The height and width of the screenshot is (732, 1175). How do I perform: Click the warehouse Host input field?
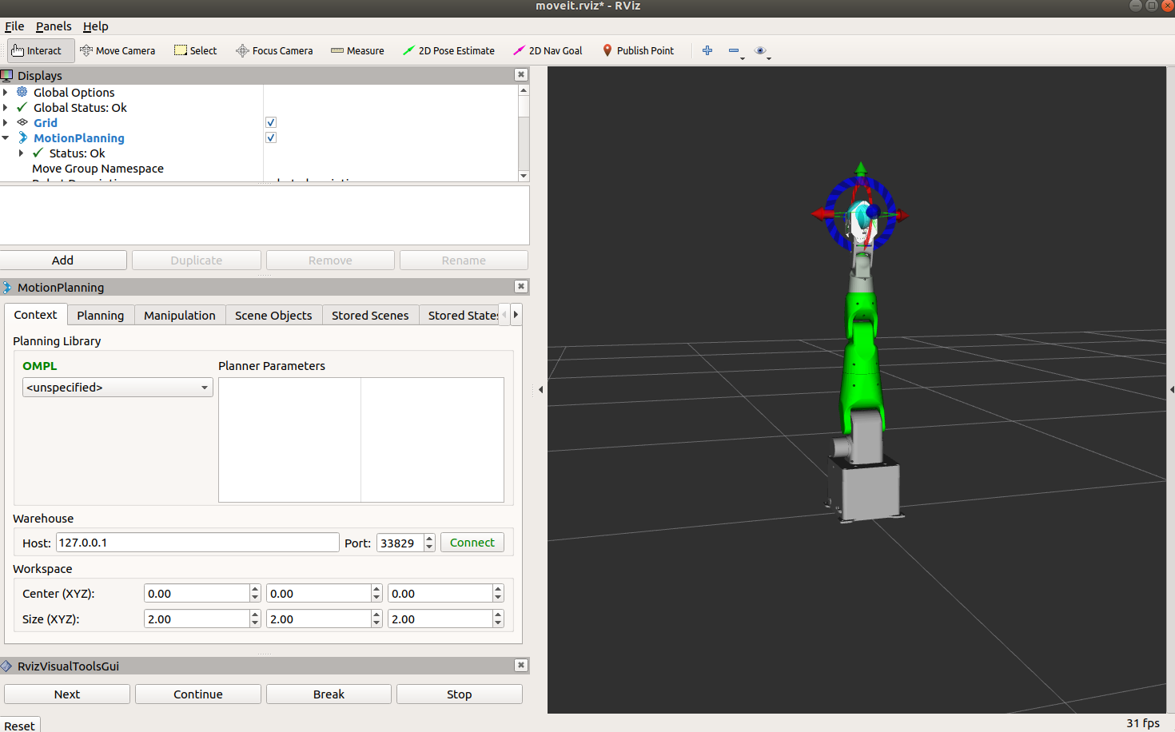click(x=197, y=543)
